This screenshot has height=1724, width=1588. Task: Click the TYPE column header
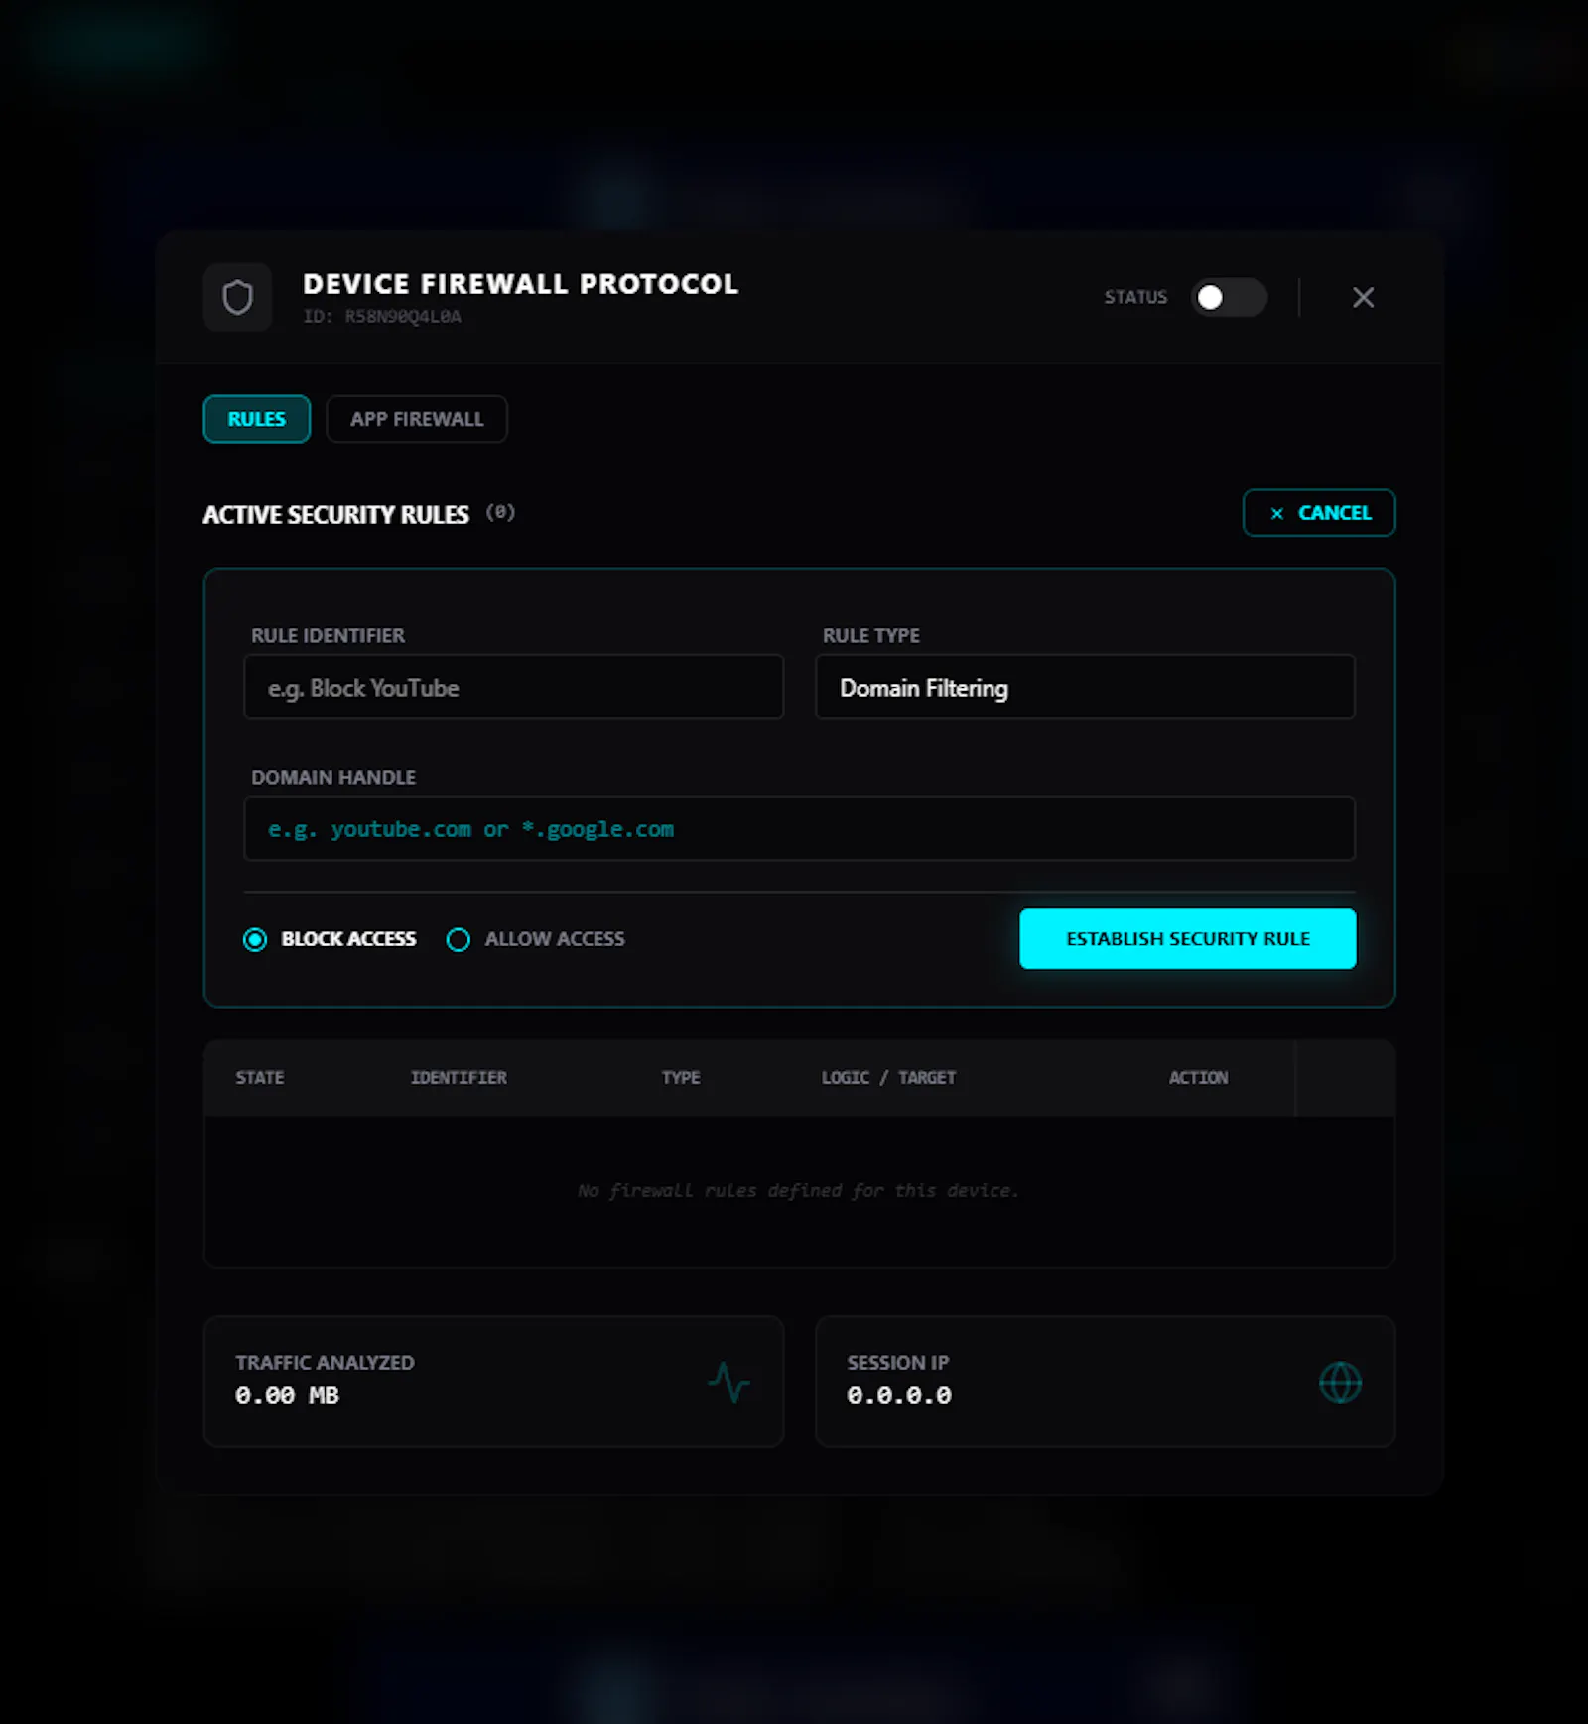coord(681,1078)
